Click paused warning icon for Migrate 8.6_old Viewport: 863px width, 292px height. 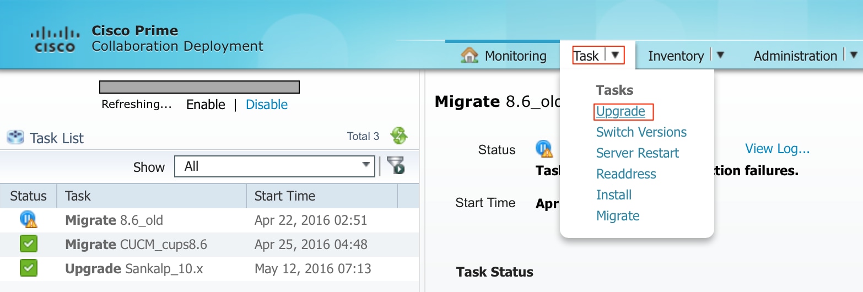(x=29, y=220)
